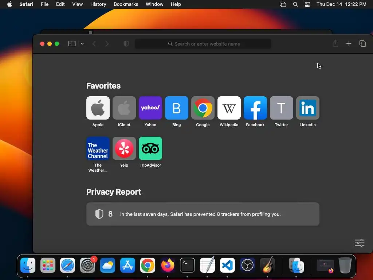Image resolution: width=373 pixels, height=280 pixels.
Task: Click the Stage Manager menu bar icon
Action: pyautogui.click(x=283, y=4)
